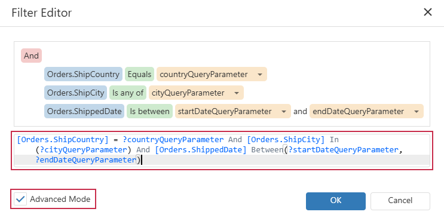This screenshot has height=224, width=444.
Task: Open endDateQueryParameter dropdown arrow
Action: pyautogui.click(x=417, y=112)
